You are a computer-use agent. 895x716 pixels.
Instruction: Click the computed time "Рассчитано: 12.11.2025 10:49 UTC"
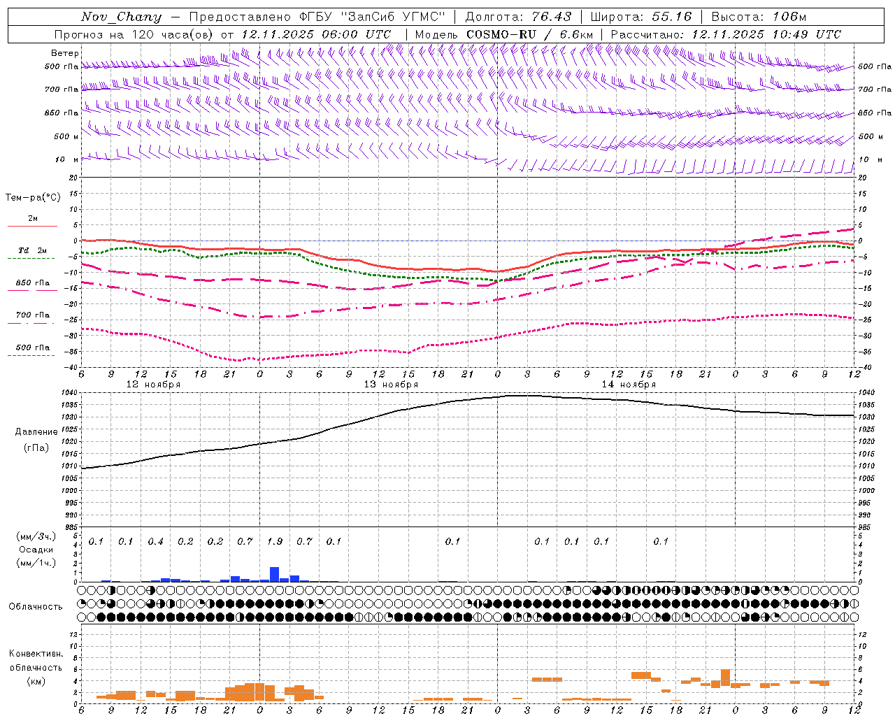[x=726, y=34]
